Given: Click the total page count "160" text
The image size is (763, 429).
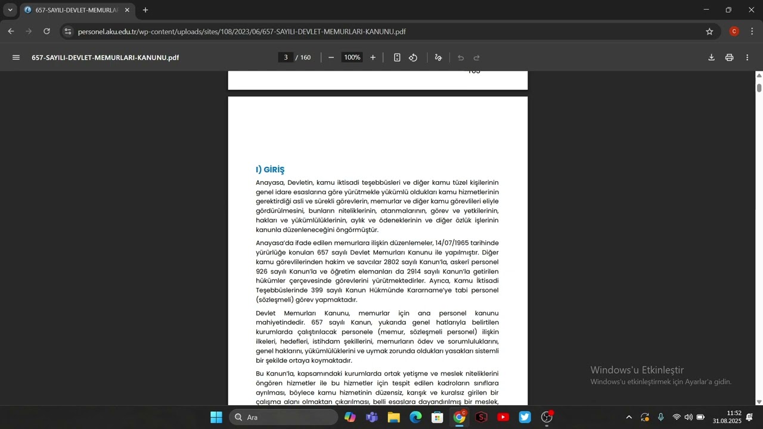Looking at the screenshot, I should [x=305, y=58].
